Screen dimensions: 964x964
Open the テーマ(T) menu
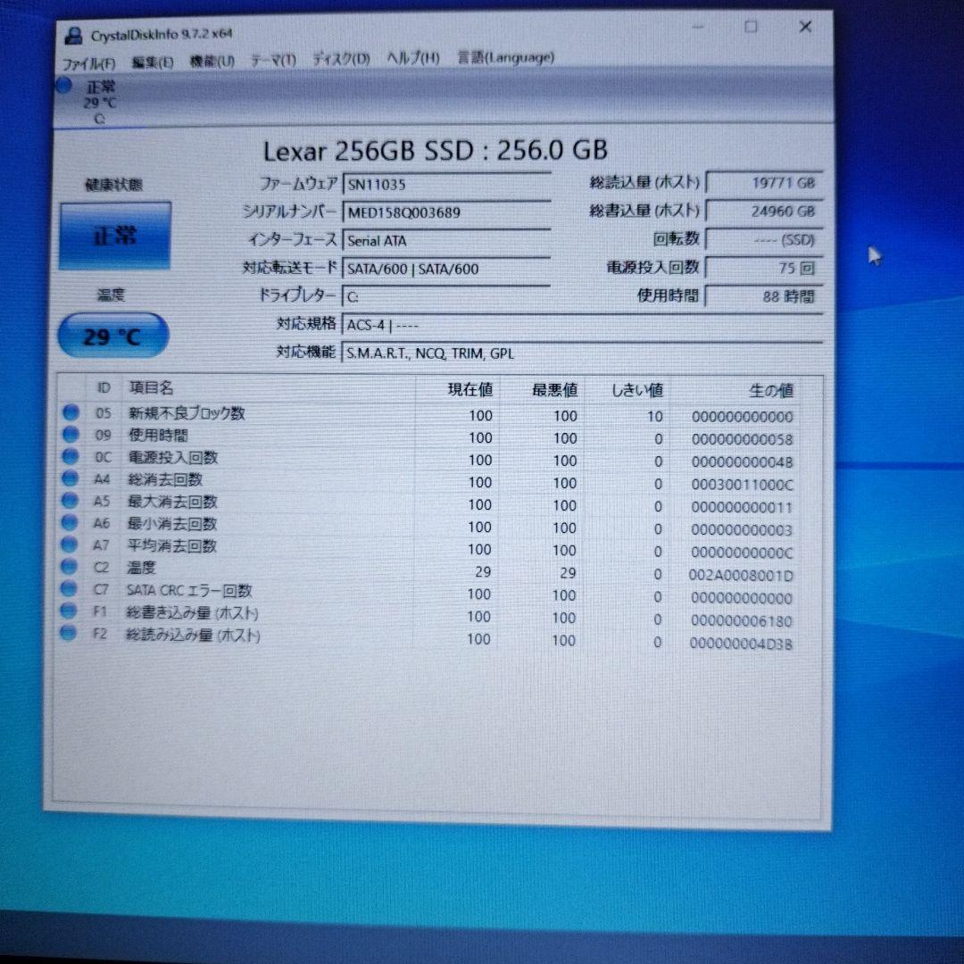[x=273, y=58]
